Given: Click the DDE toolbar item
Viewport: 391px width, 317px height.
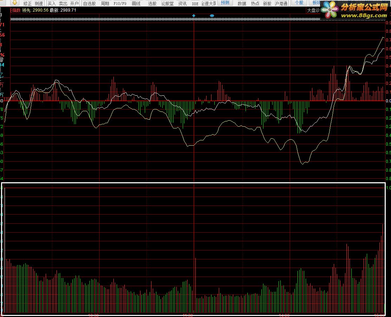Looking at the screenshot, I should click(x=195, y=4).
